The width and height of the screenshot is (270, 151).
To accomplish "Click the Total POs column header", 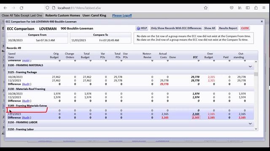I will click(118, 55).
